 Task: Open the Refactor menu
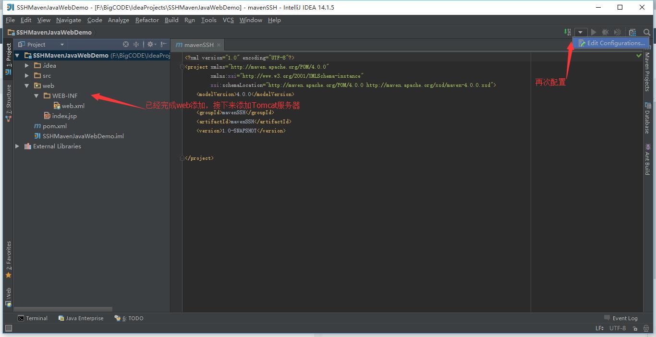(147, 20)
